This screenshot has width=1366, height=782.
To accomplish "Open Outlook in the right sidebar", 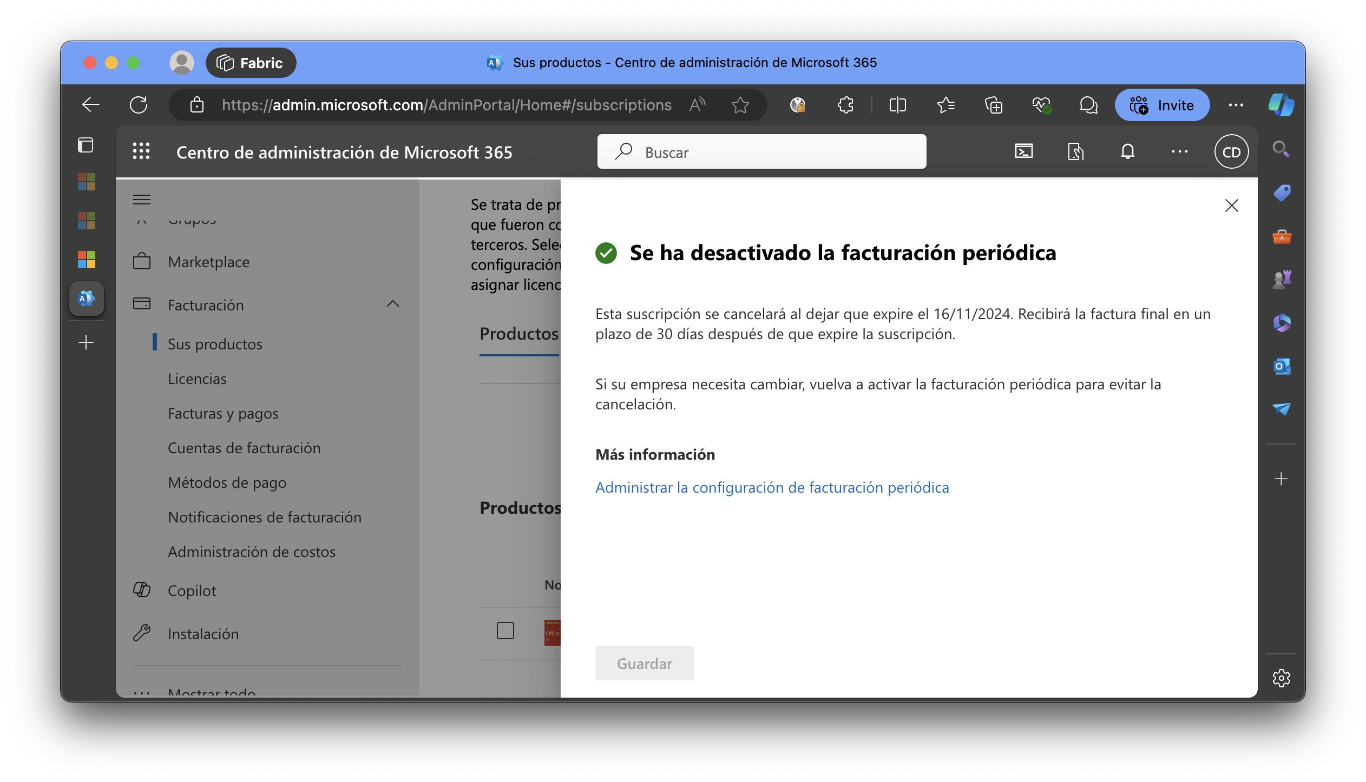I will [x=1281, y=366].
